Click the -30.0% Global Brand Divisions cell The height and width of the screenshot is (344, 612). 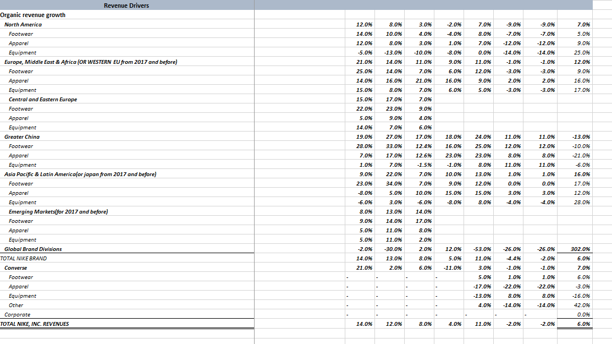click(389, 249)
